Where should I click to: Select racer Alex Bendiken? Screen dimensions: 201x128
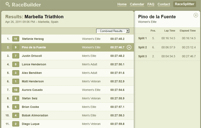click(x=32, y=73)
